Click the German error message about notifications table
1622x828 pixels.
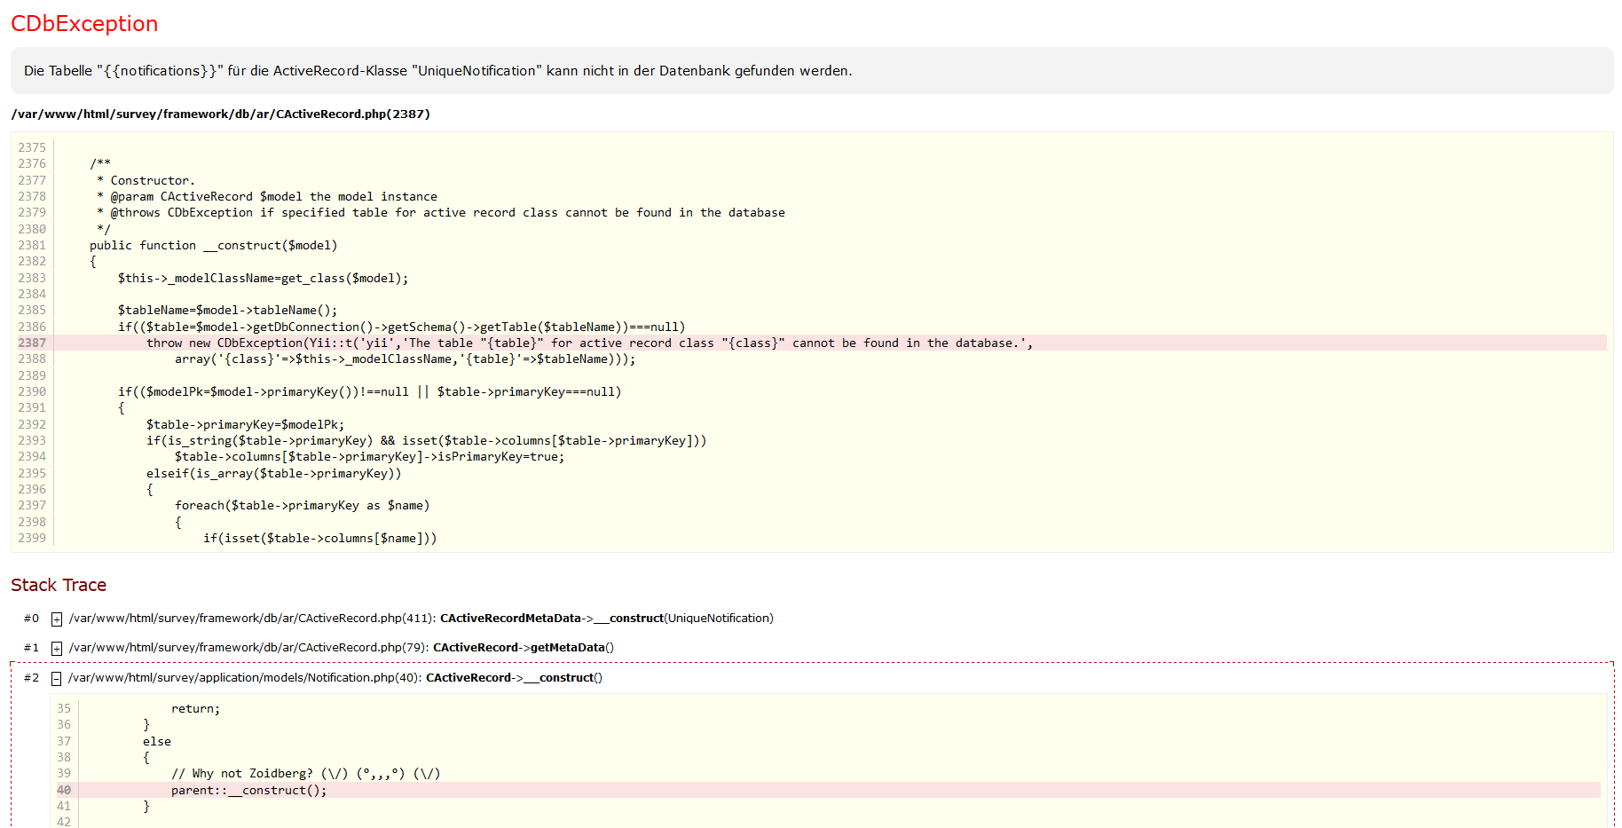(437, 71)
